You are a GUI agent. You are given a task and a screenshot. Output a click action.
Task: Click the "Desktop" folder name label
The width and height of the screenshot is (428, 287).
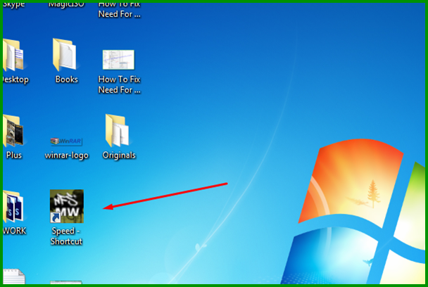14,79
